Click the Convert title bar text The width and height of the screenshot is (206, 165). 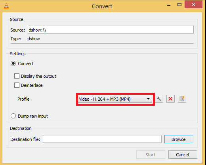(x=102, y=6)
